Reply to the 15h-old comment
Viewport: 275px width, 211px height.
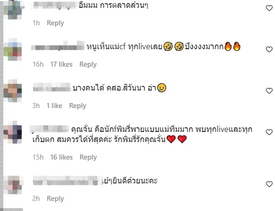pos(88,157)
